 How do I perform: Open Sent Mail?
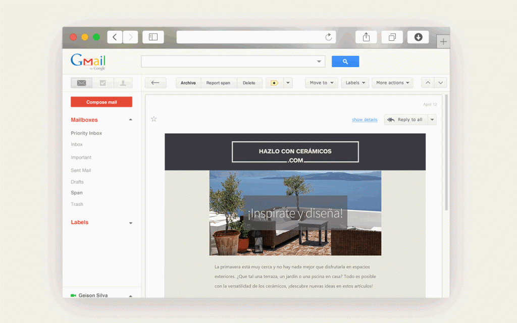coord(81,171)
